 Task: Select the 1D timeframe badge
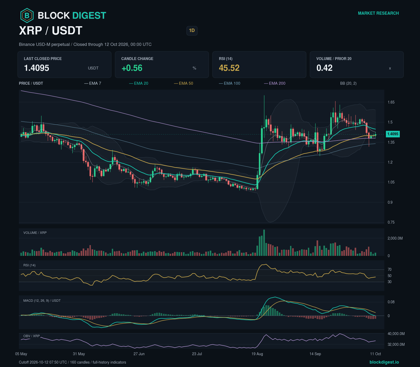click(192, 30)
